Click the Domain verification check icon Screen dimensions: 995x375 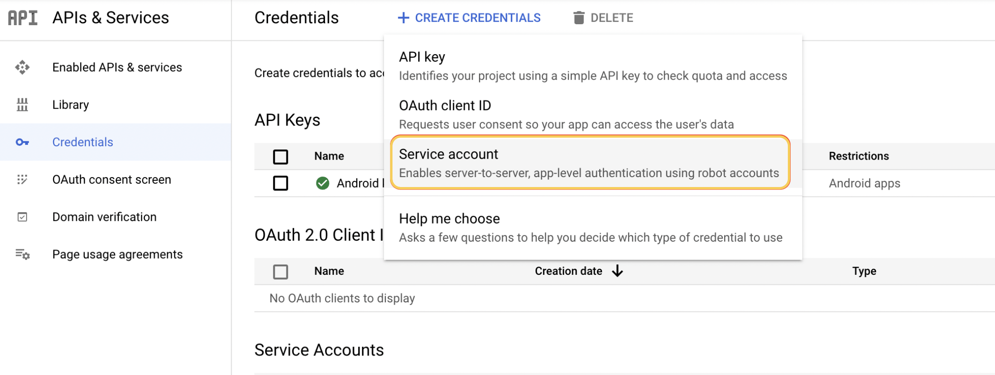(x=22, y=217)
